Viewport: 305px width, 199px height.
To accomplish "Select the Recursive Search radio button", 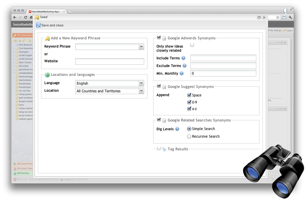I will point(189,137).
